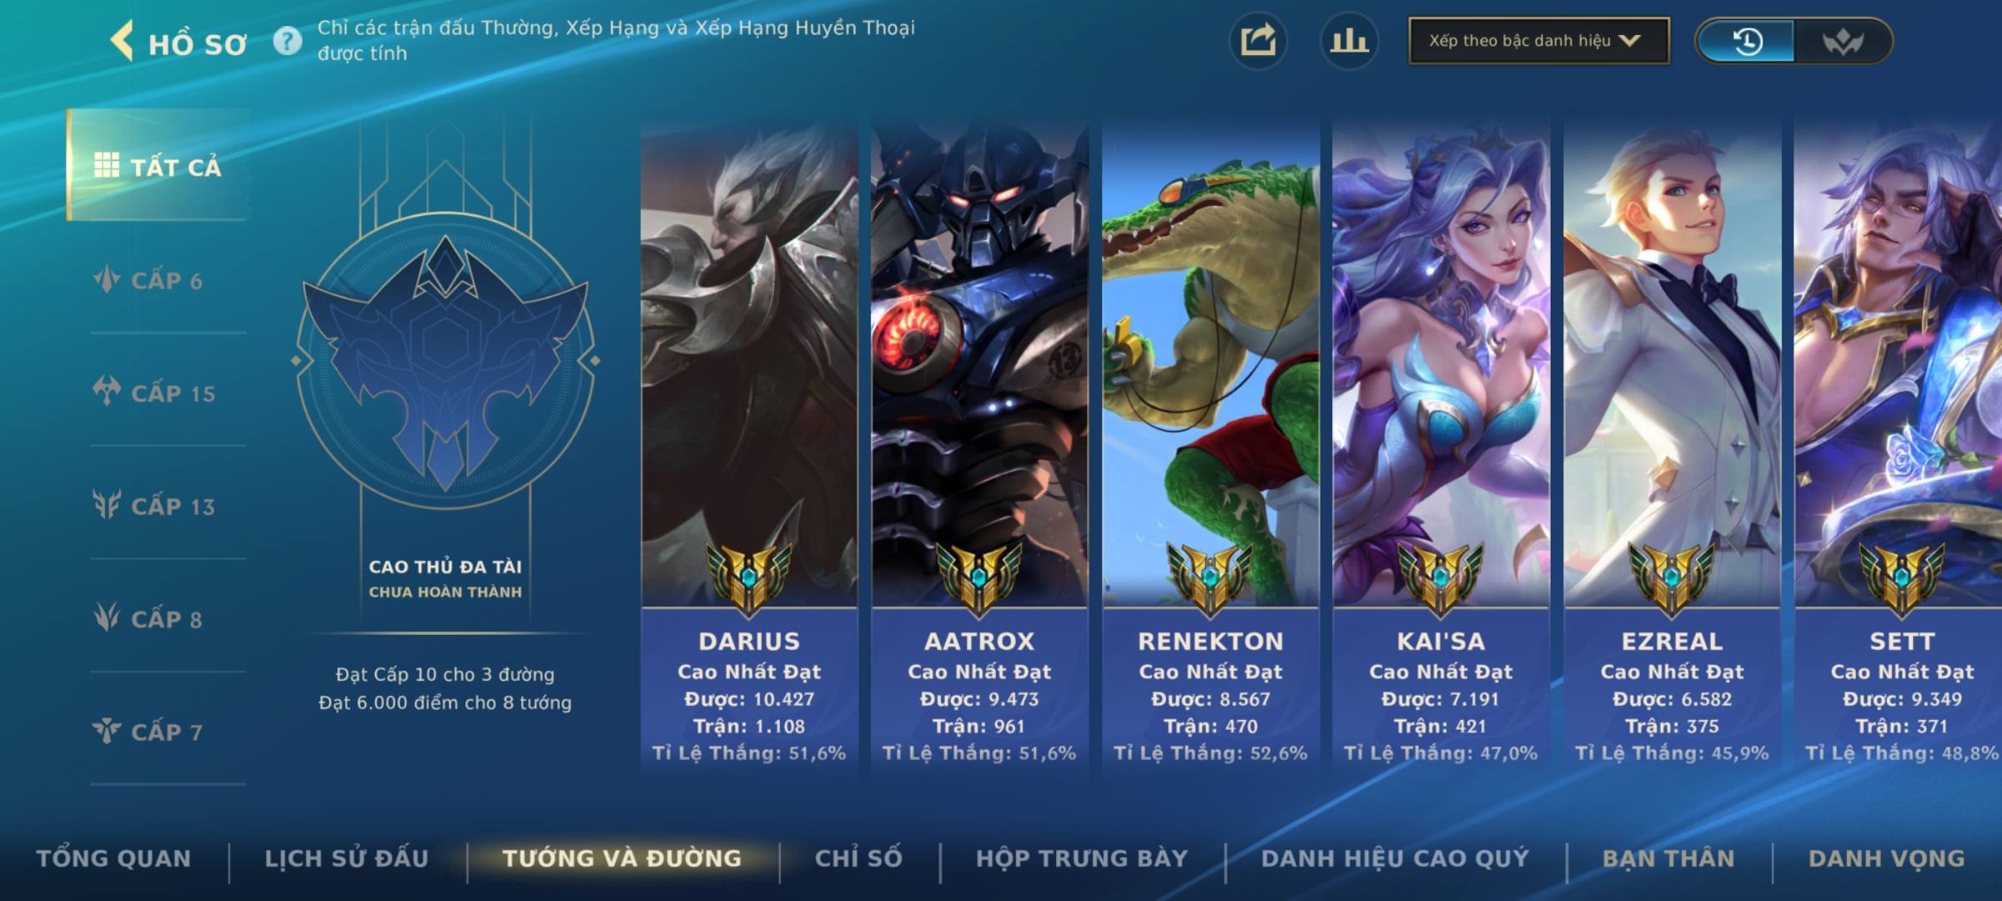Switch to the history clock toggle view

point(1747,41)
